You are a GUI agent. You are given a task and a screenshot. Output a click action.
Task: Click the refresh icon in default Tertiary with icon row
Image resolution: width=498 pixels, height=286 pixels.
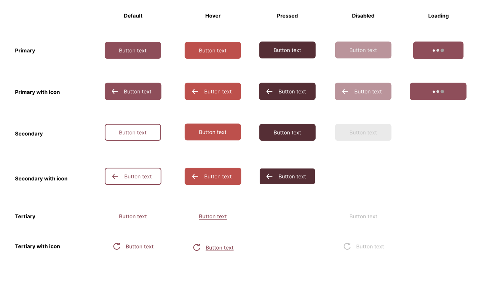tap(117, 246)
